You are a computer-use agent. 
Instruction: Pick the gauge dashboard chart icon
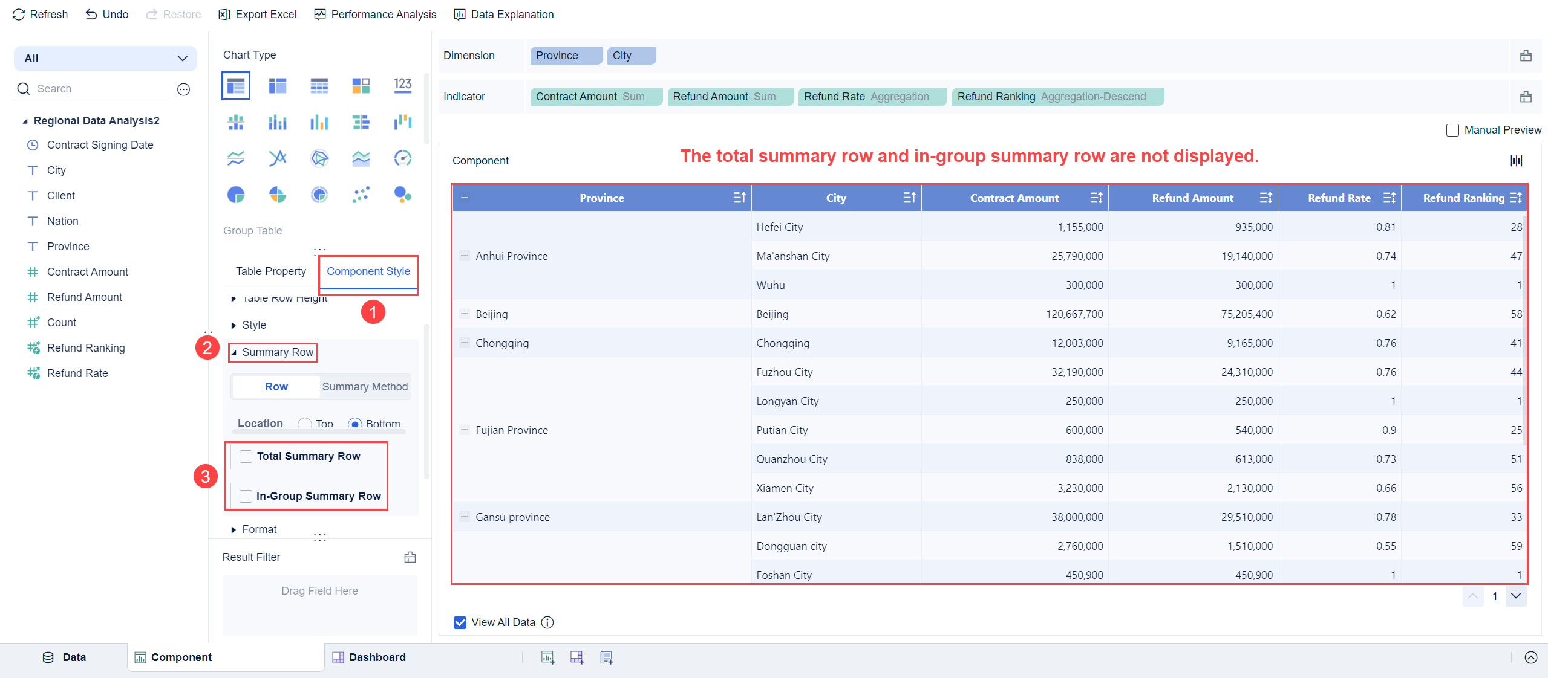point(402,158)
